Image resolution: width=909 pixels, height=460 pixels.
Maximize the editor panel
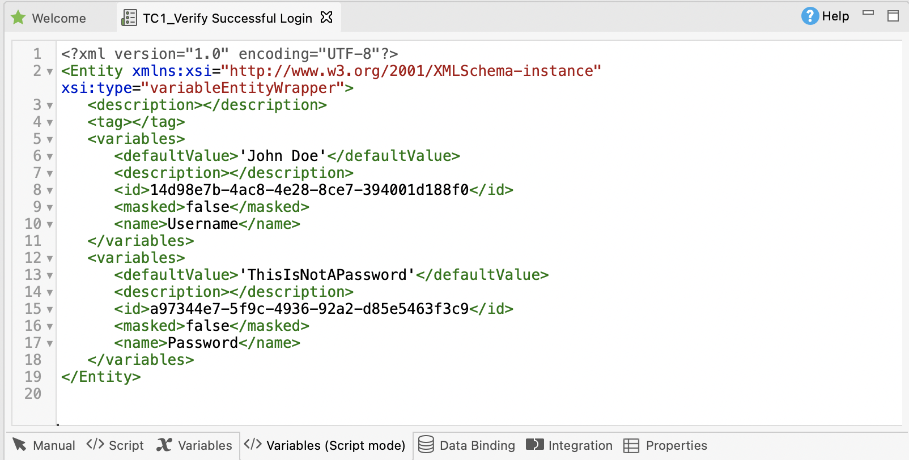point(893,16)
